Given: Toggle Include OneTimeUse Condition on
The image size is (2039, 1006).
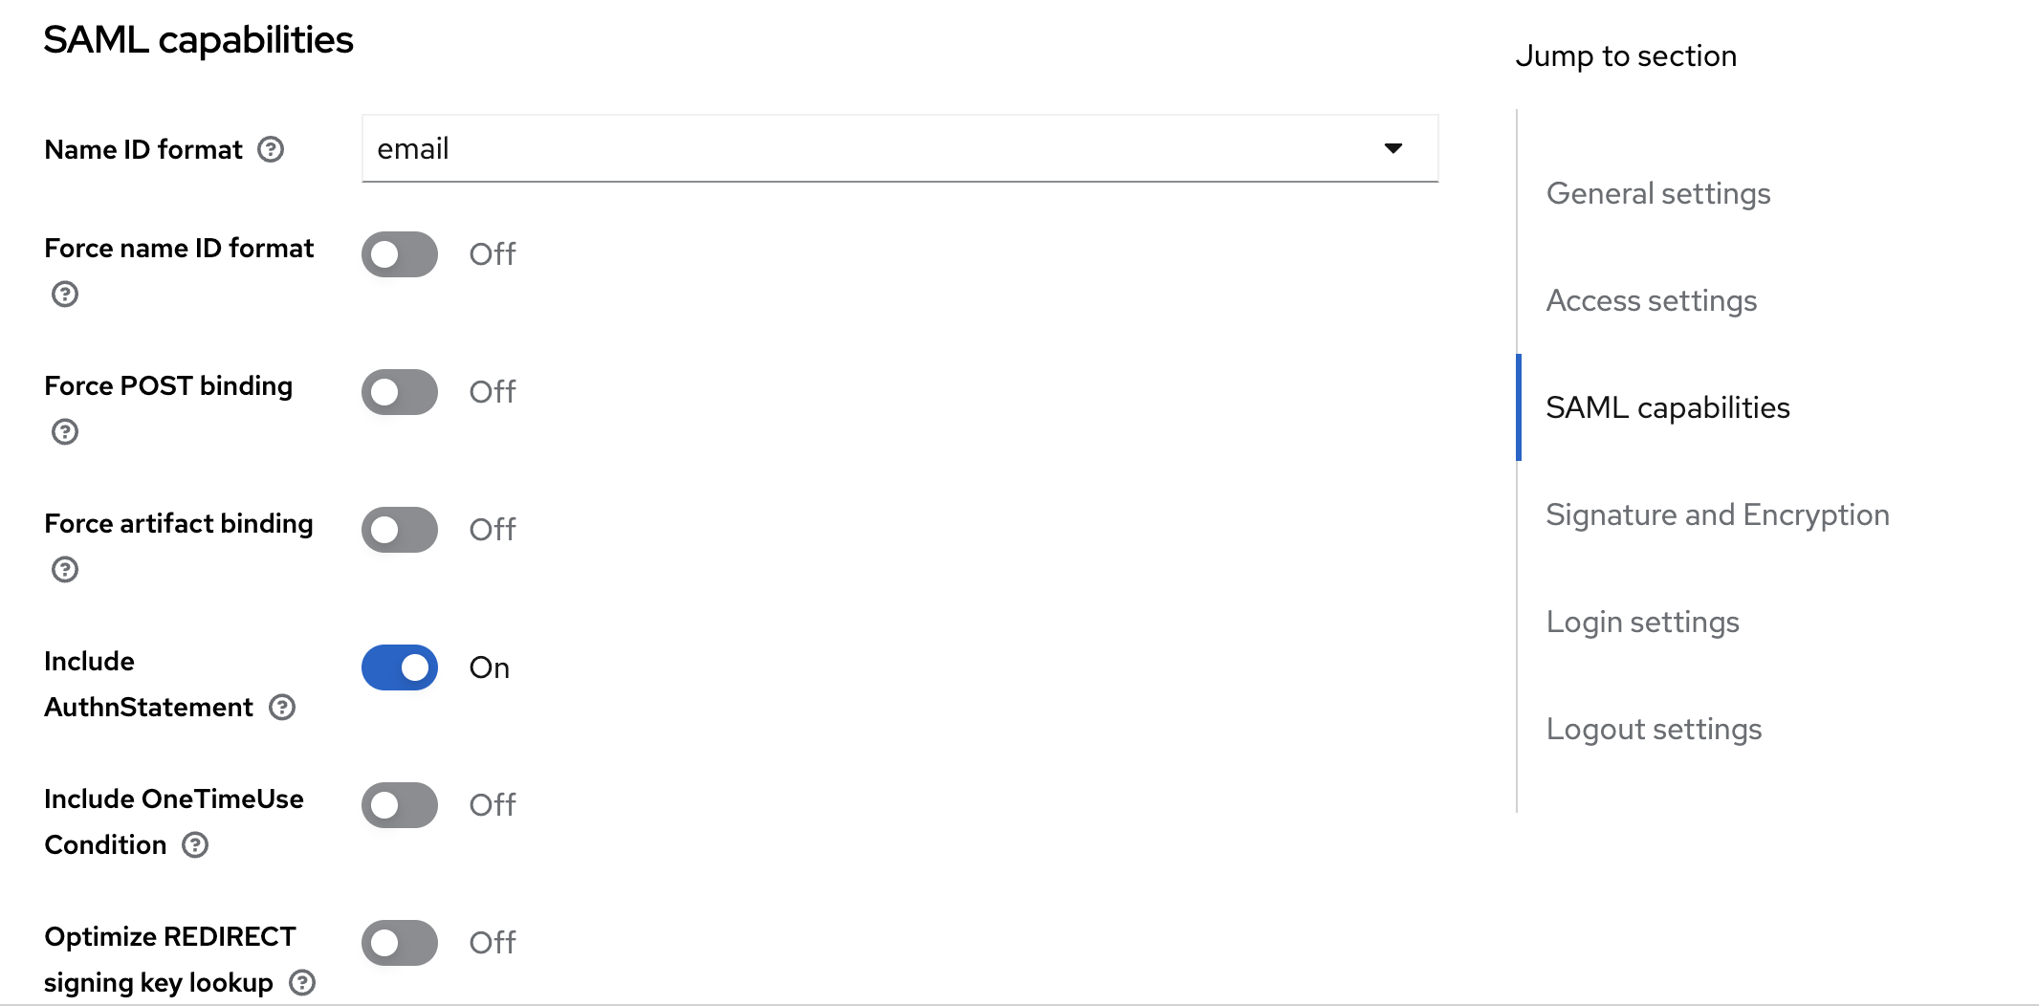Looking at the screenshot, I should coord(400,805).
